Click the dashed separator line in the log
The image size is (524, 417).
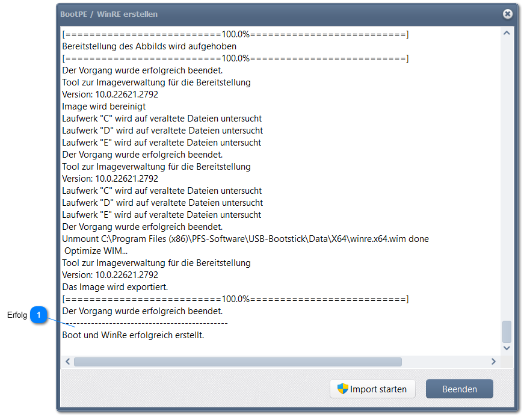[144, 323]
